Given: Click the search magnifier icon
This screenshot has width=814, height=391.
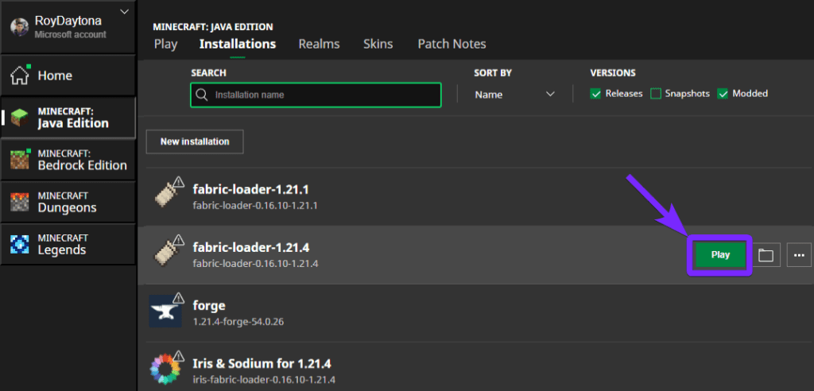Looking at the screenshot, I should click(201, 95).
